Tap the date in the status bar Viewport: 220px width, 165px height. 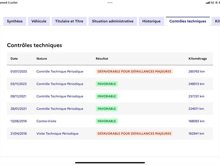tap(9, 3)
